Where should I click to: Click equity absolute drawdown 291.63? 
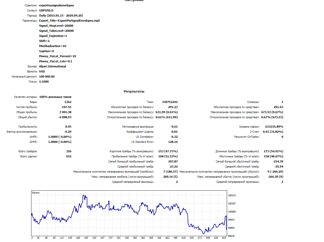(x=279, y=107)
